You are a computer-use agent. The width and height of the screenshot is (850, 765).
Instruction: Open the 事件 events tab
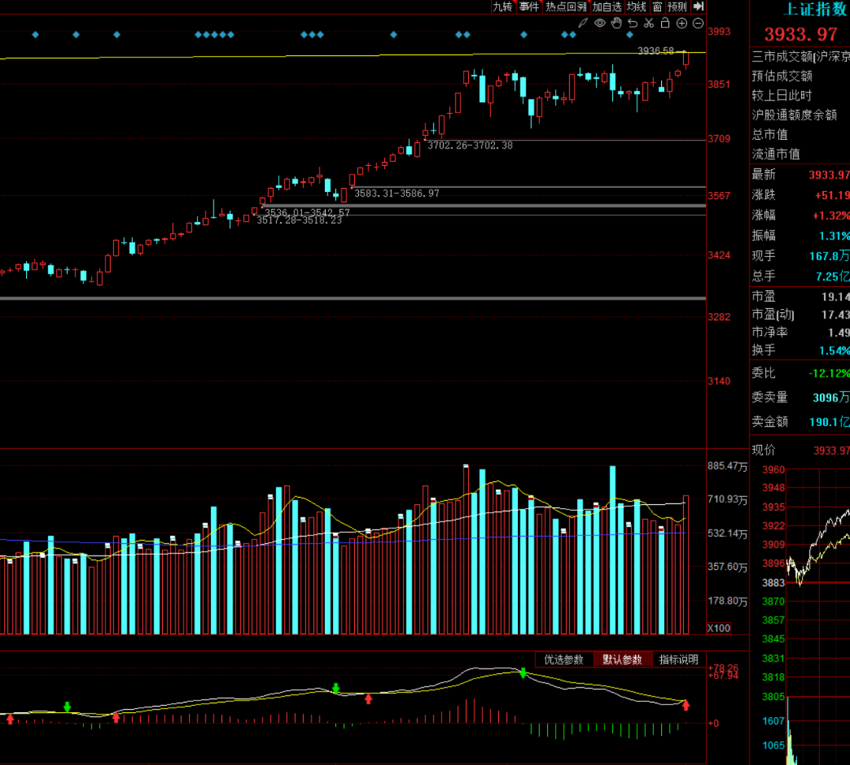529,6
